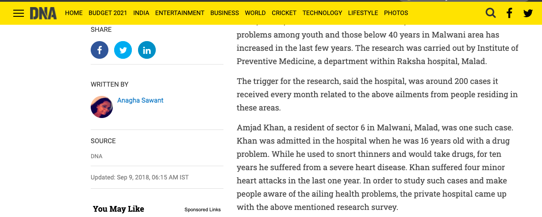Screen dimensions: 542x217
Task: Open the hamburger menu
Action: pos(19,13)
